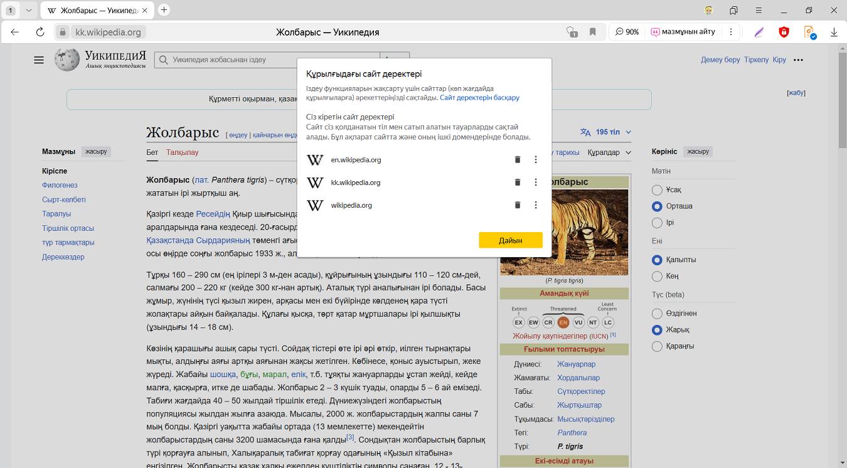Click the 90% zoom level indicator
Image resolution: width=847 pixels, height=468 pixels.
(x=627, y=32)
